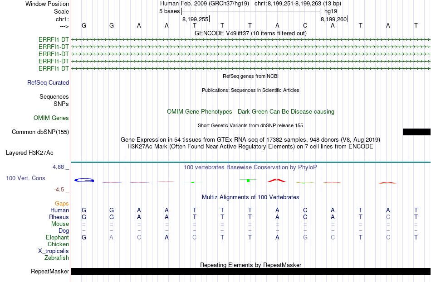Open GENCODE V49lift37 track title

[x=250, y=33]
